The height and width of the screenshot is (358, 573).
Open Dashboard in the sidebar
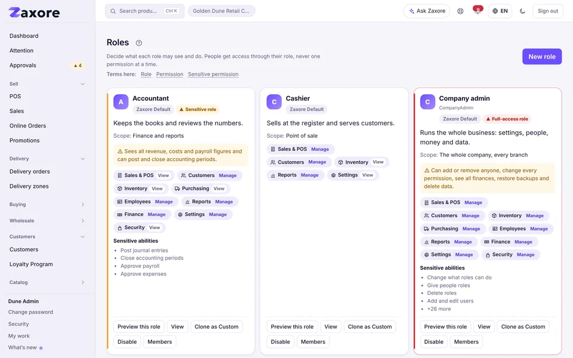point(24,36)
